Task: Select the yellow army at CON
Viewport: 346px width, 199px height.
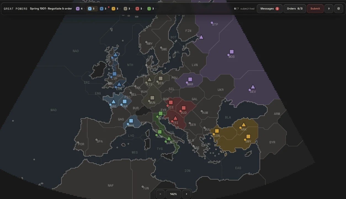Action: coord(217,131)
